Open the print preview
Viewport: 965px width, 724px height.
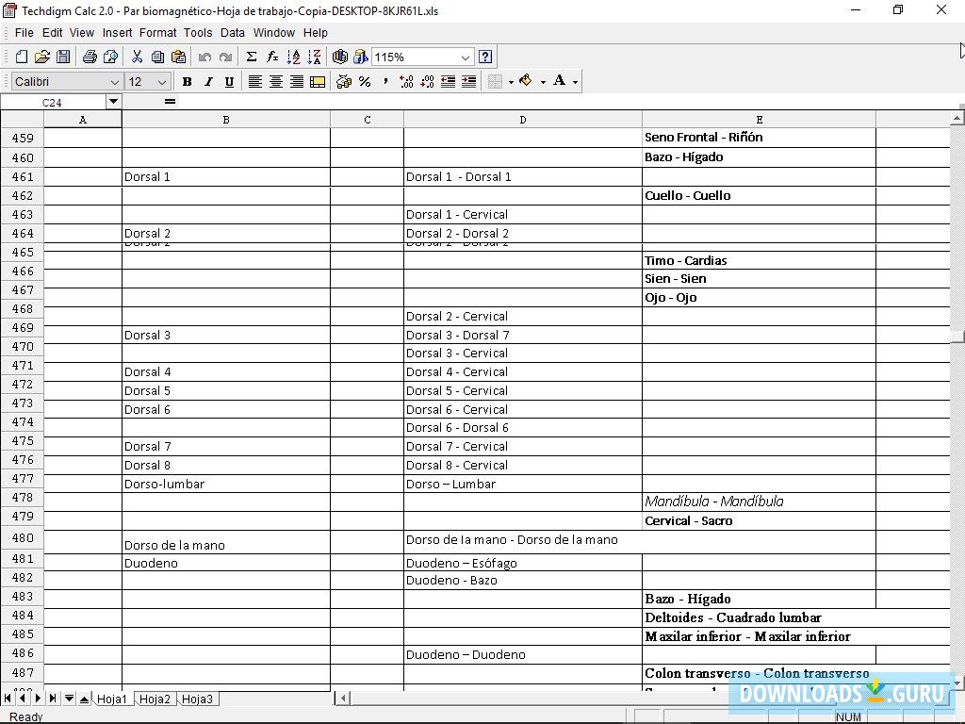tap(111, 57)
